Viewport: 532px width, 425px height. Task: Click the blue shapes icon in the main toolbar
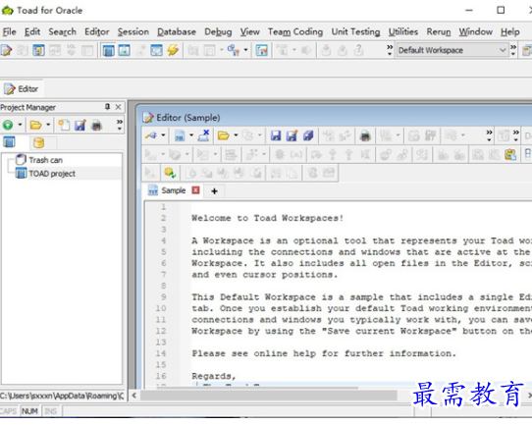[x=234, y=50]
